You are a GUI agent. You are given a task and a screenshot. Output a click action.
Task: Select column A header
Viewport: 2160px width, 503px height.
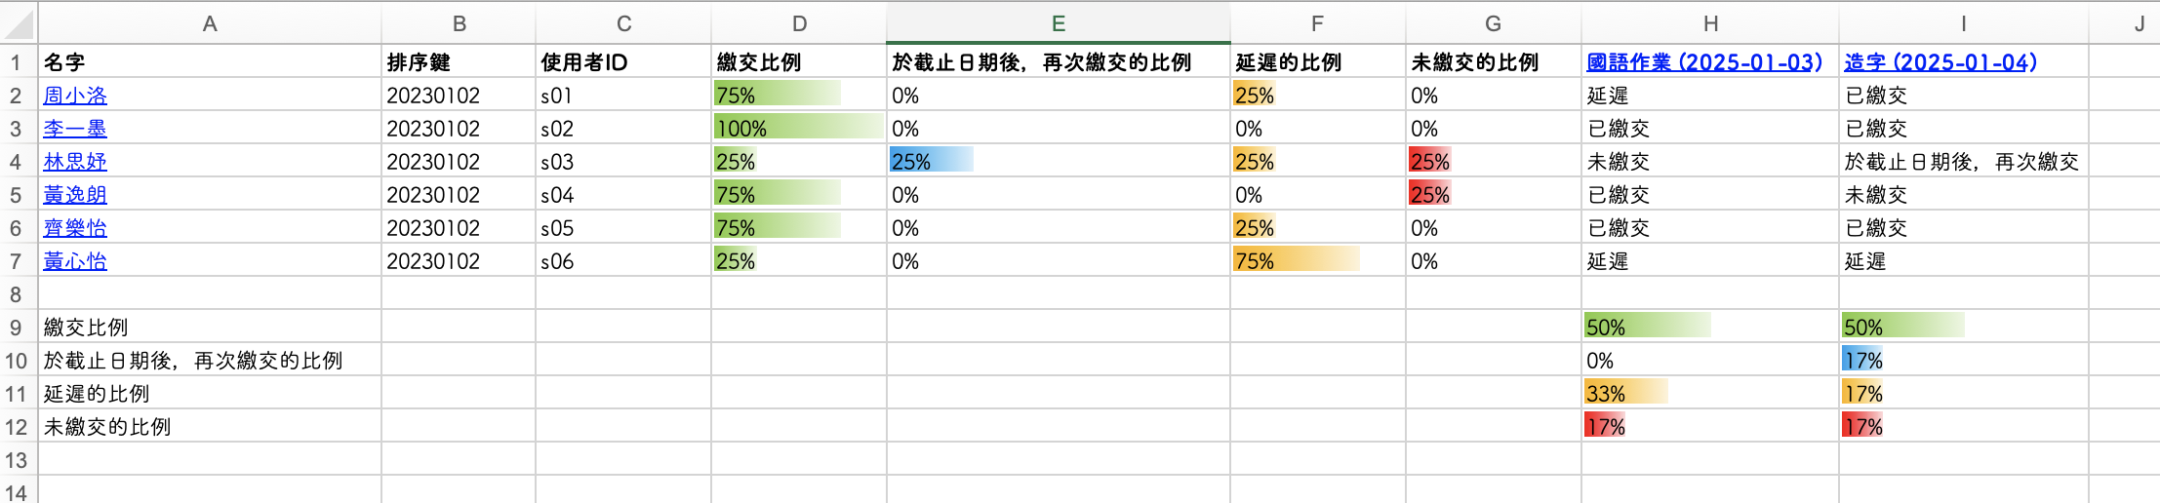(x=209, y=23)
